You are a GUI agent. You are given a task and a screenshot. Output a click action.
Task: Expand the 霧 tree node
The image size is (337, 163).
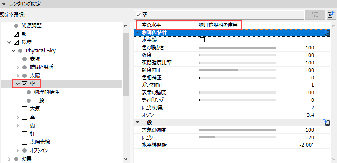18,126
